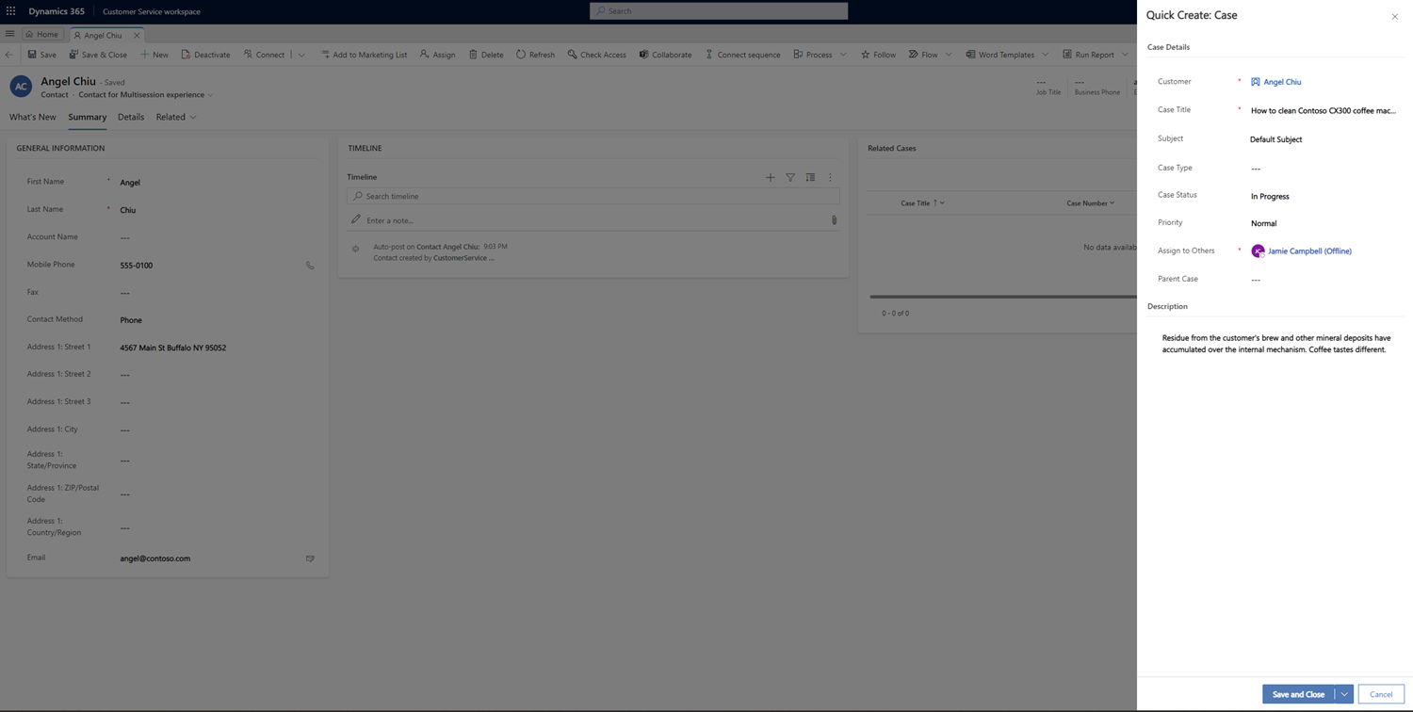This screenshot has width=1413, height=712.
Task: Switch to the Home session tab
Action: point(42,35)
